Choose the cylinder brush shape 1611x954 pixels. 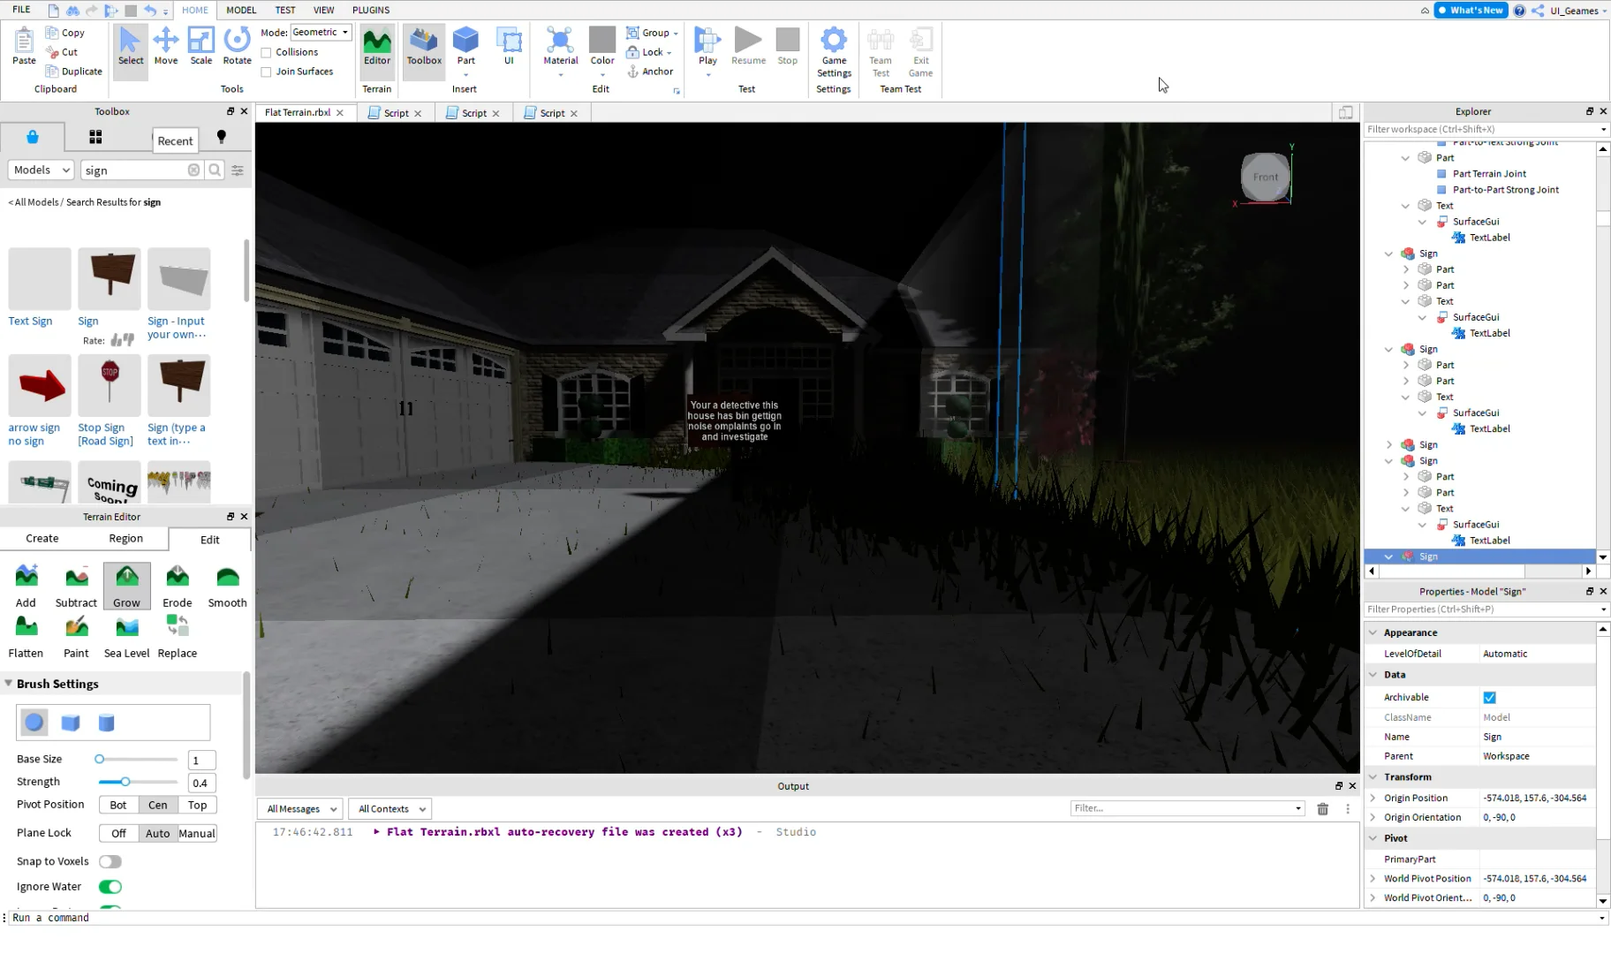point(107,723)
